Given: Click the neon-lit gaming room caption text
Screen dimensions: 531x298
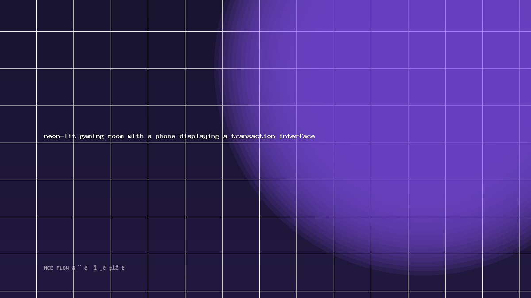Looking at the screenshot, I should (179, 136).
